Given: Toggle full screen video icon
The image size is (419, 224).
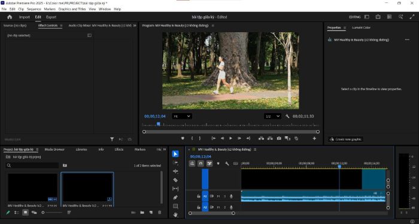Looking at the screenshot, I should 412,17.
